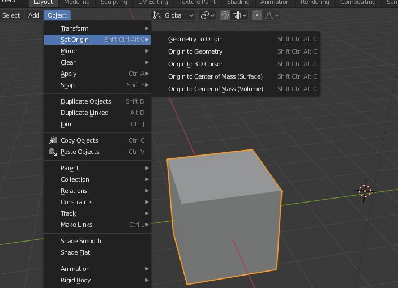Select Origin to Center of Mass (Volume)
This screenshot has height=288, width=398.
coord(236,89)
